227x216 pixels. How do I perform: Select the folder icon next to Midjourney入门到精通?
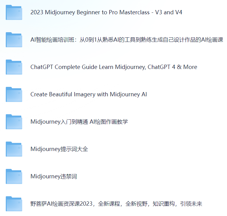tap(14, 122)
